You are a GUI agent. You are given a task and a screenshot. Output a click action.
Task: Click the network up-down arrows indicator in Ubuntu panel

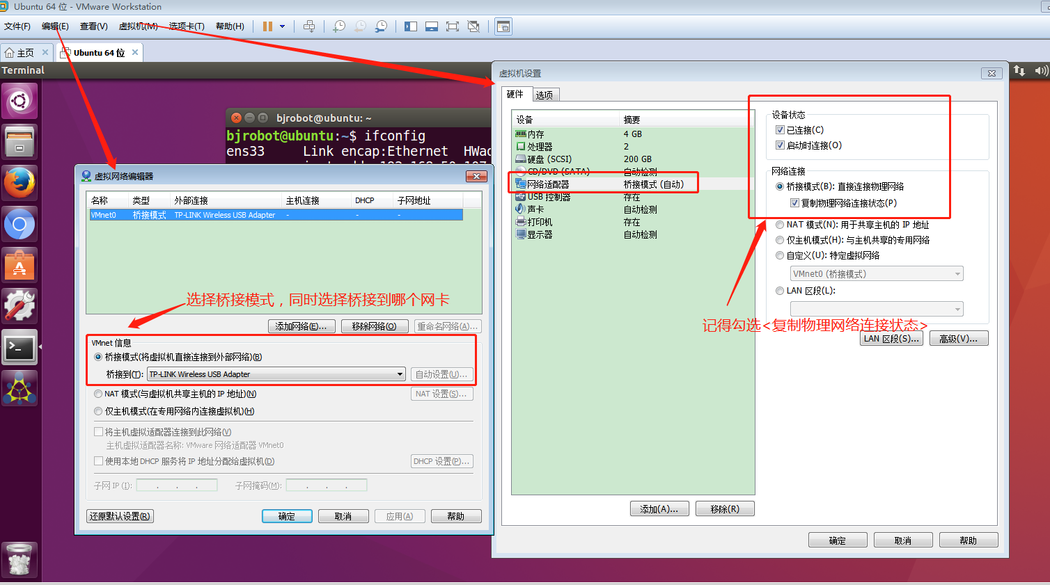[x=1019, y=70]
